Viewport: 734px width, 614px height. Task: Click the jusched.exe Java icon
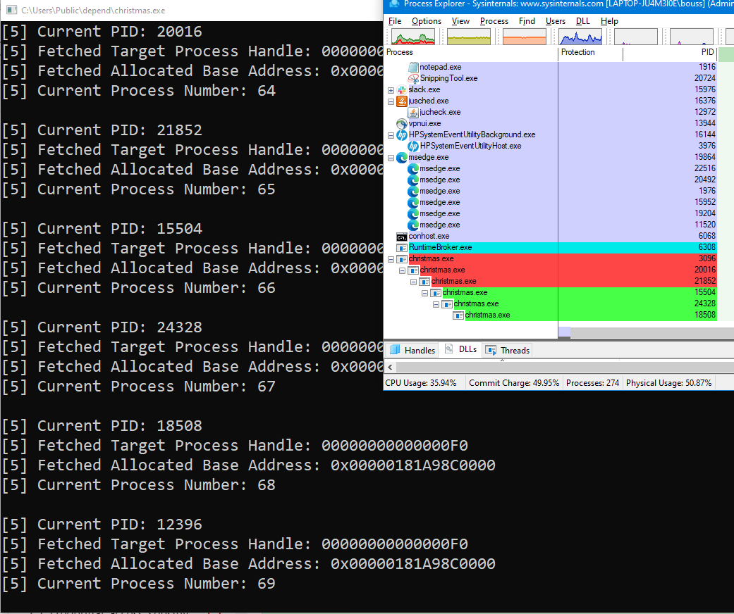pos(402,101)
